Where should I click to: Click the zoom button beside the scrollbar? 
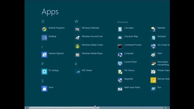[168, 108]
